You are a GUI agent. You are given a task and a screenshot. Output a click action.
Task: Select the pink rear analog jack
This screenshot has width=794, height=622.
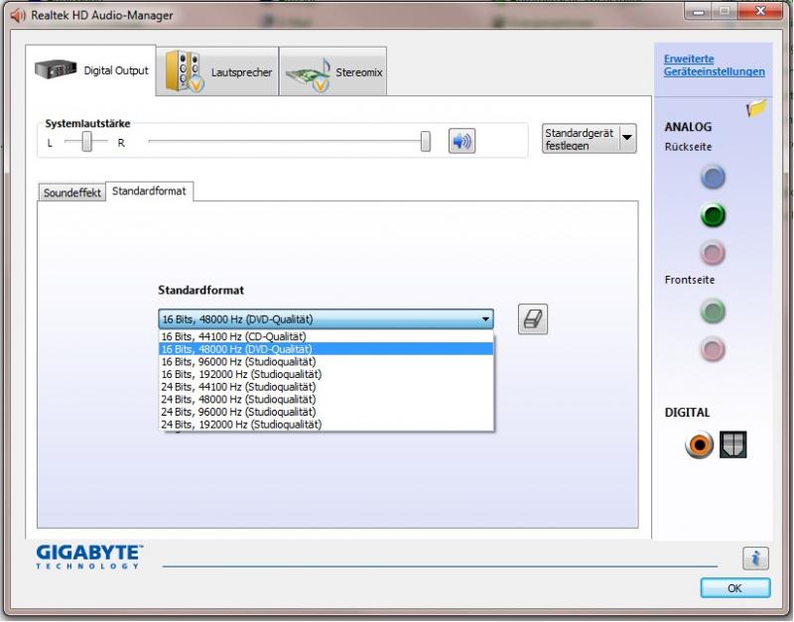pos(713,253)
